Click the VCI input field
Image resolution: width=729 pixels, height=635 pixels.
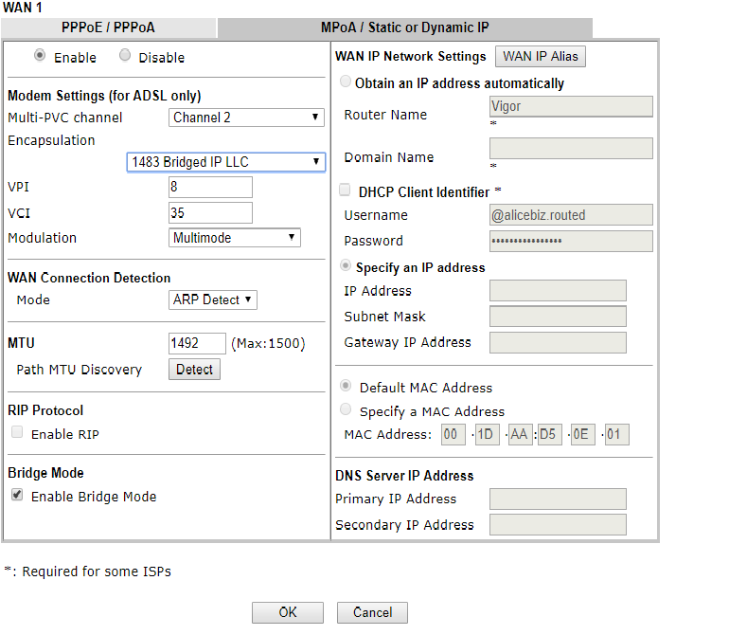(x=210, y=212)
